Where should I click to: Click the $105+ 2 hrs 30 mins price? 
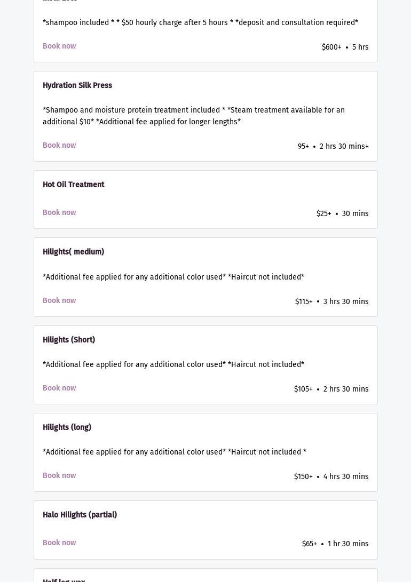tap(331, 389)
